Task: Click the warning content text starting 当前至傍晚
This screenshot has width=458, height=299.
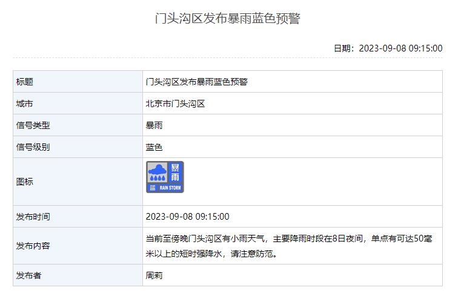Action: 289,246
